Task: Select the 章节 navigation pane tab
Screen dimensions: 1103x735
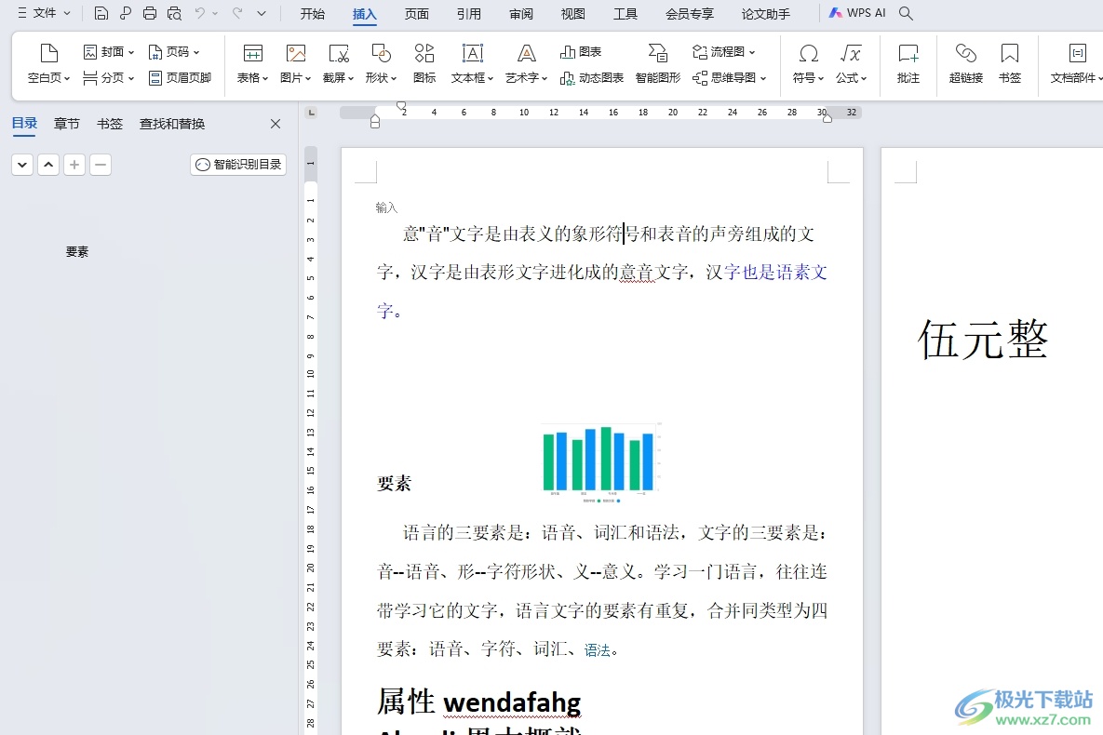Action: coord(67,124)
